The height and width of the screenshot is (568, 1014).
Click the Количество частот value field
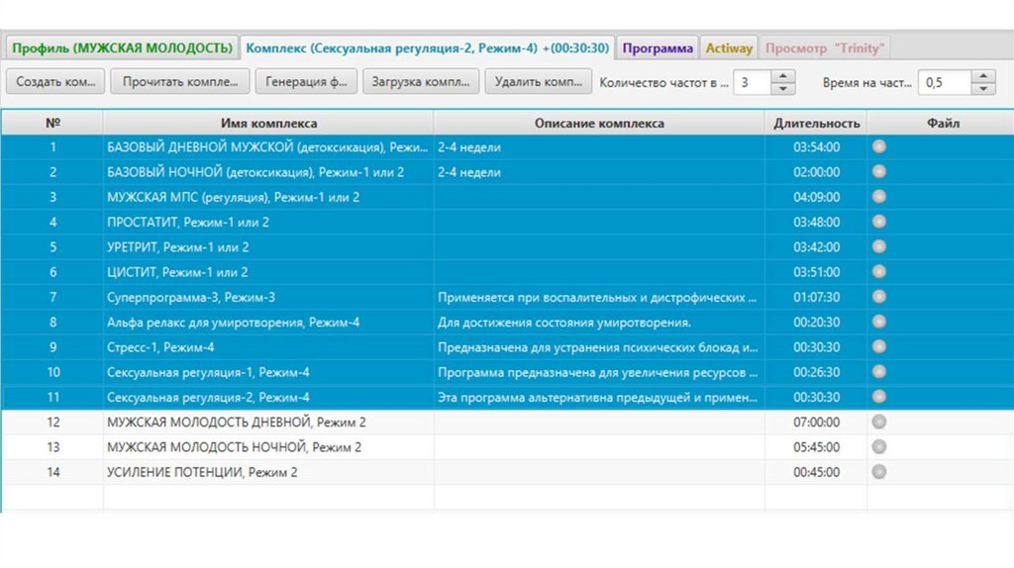tap(753, 83)
